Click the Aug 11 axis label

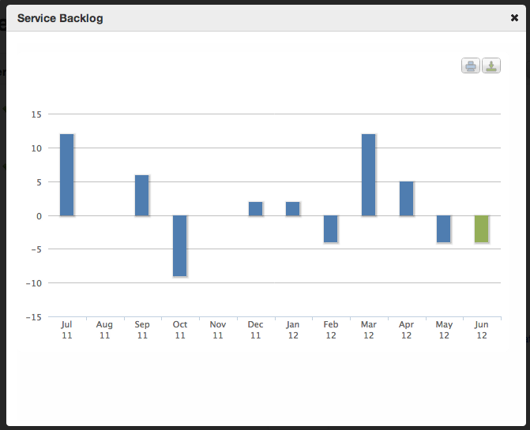coord(104,330)
